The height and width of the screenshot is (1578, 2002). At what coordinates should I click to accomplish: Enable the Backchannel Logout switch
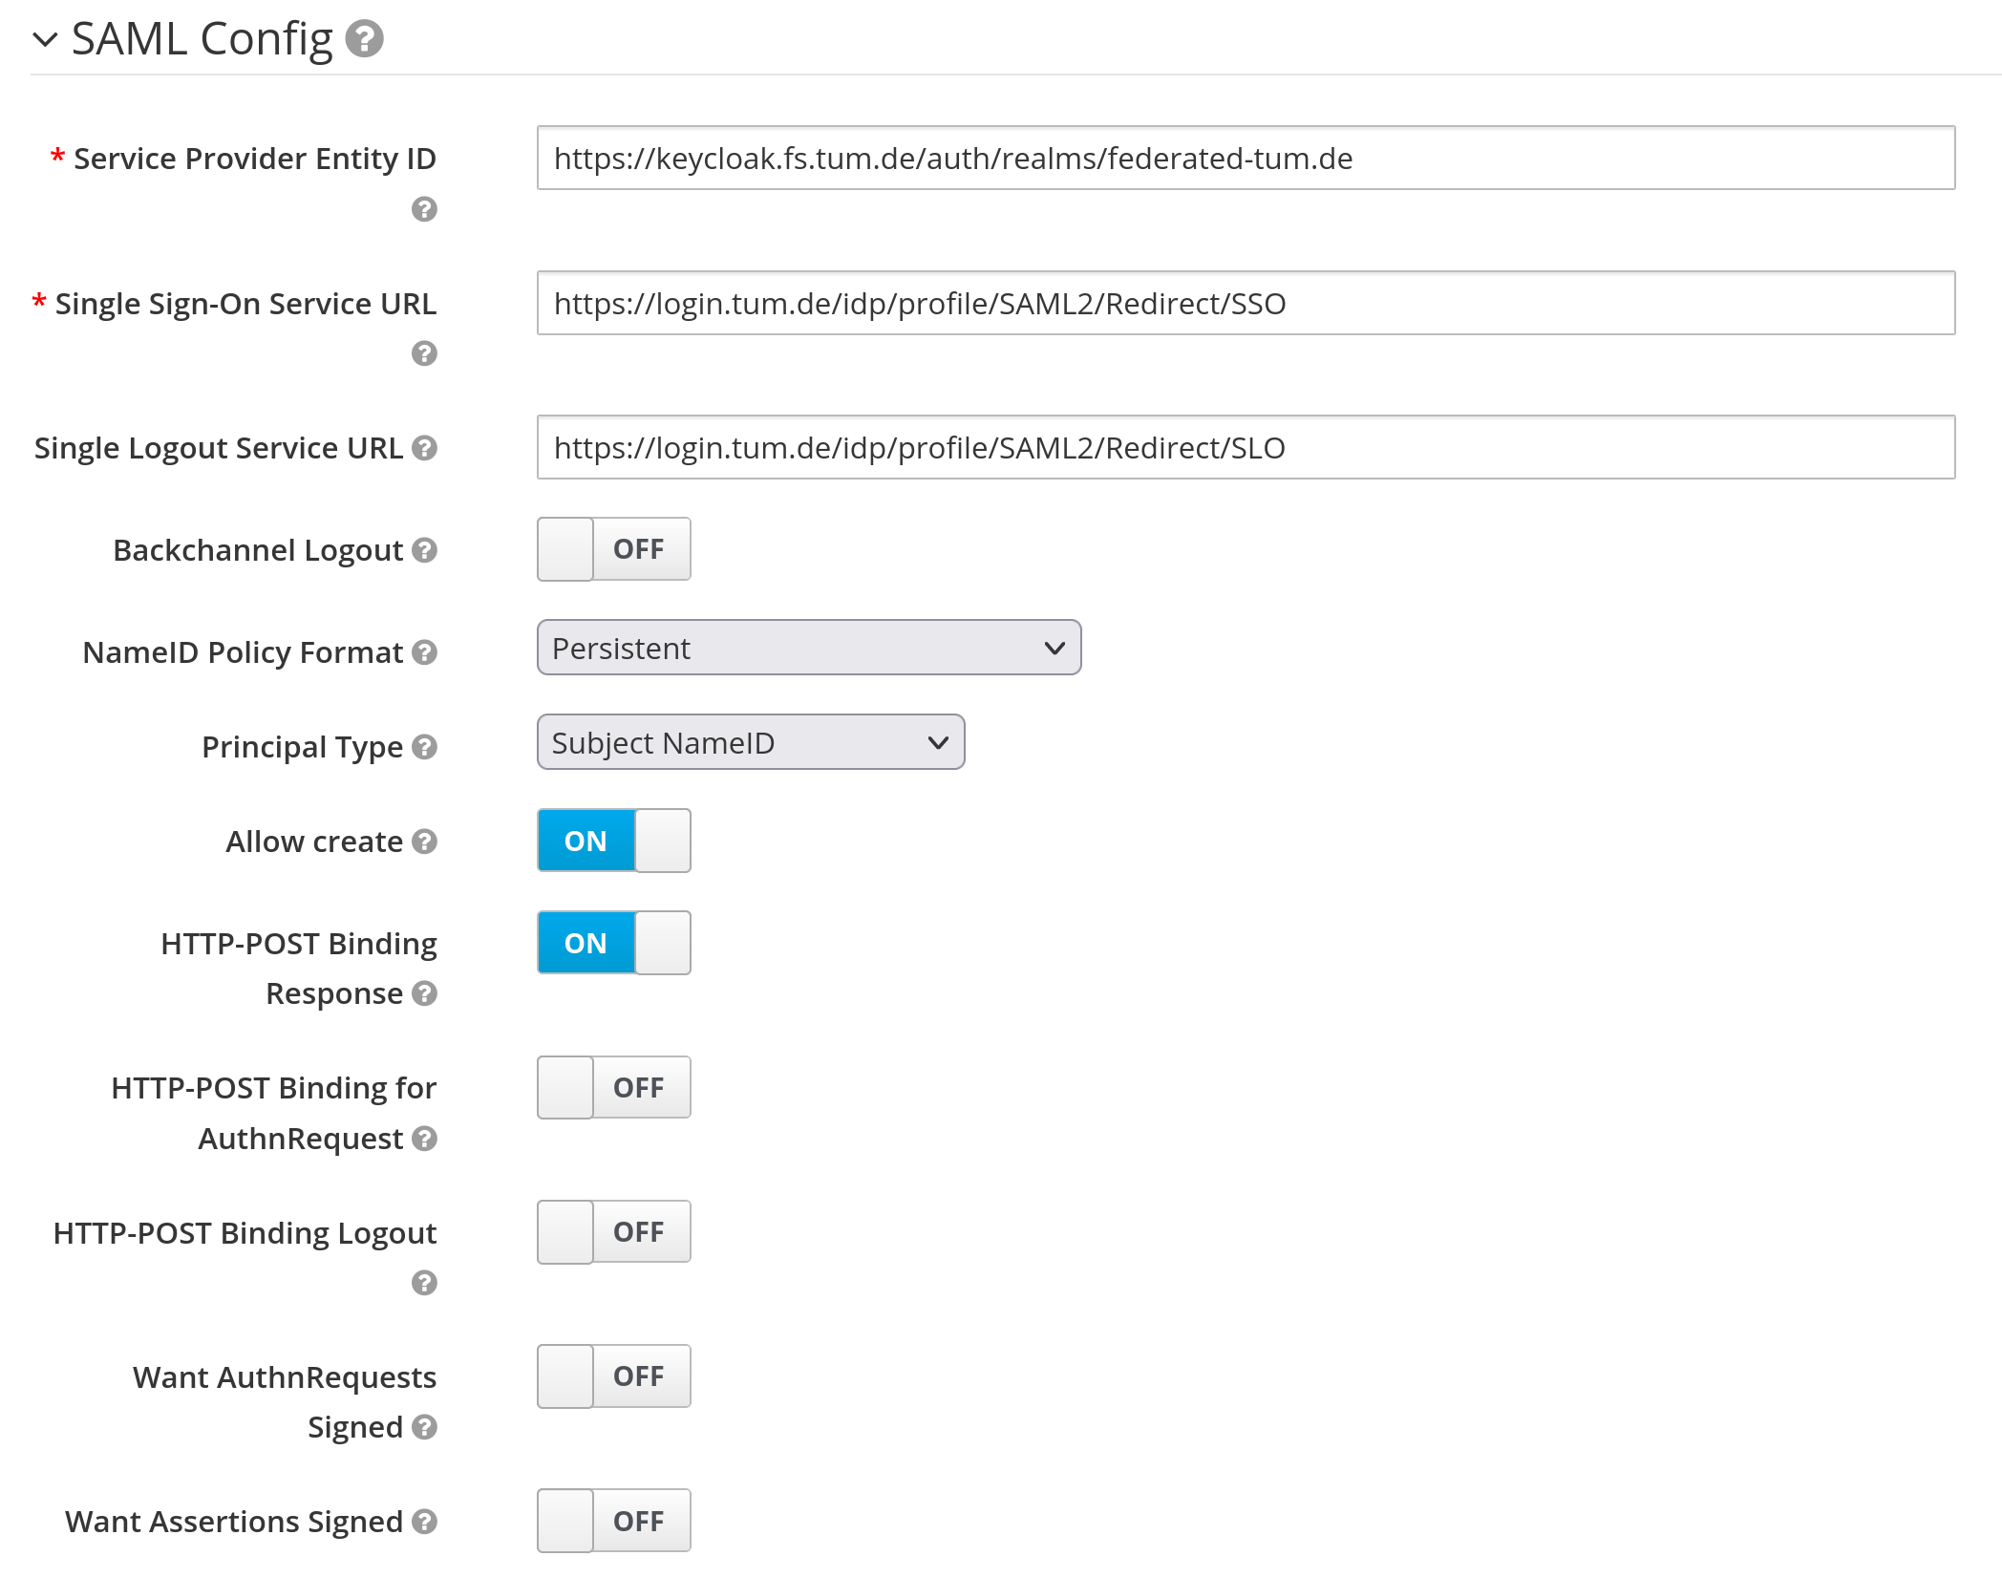click(x=613, y=549)
